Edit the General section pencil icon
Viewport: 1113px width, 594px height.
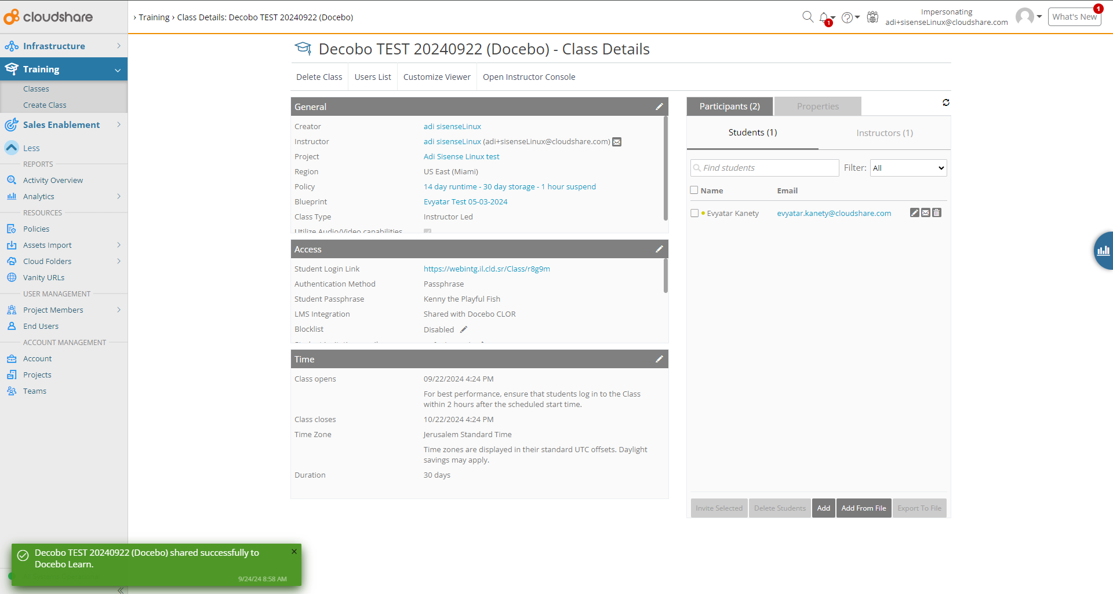(659, 107)
